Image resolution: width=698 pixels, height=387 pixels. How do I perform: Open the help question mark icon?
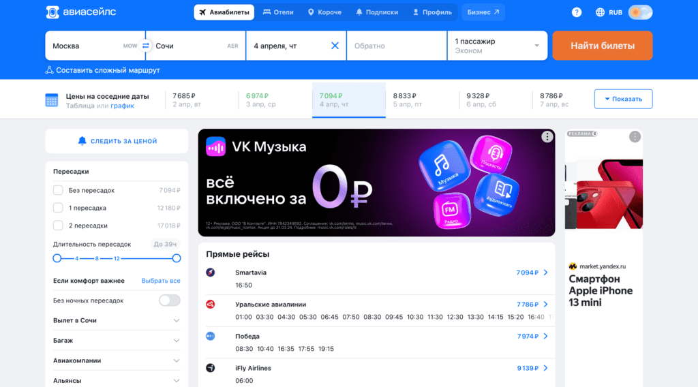[x=577, y=12]
